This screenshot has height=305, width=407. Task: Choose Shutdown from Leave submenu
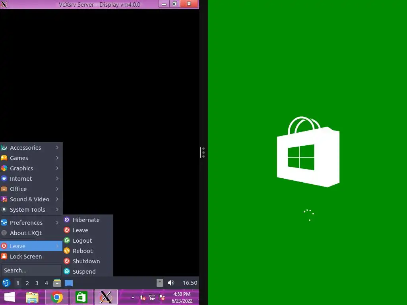click(88, 261)
